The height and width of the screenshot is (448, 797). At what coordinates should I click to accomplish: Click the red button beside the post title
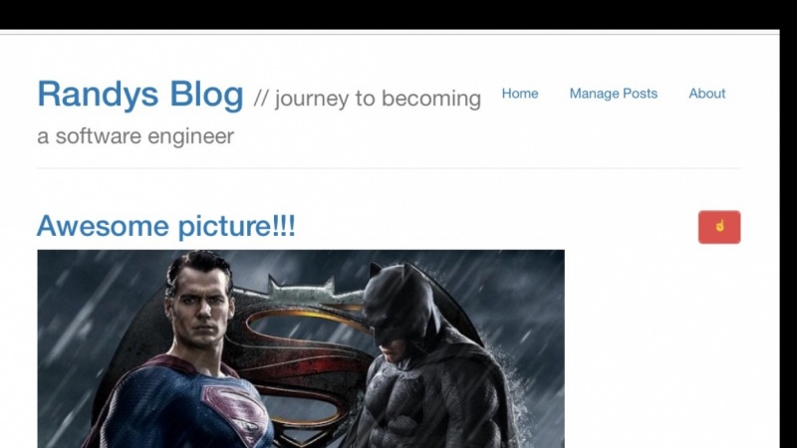pyautogui.click(x=719, y=227)
